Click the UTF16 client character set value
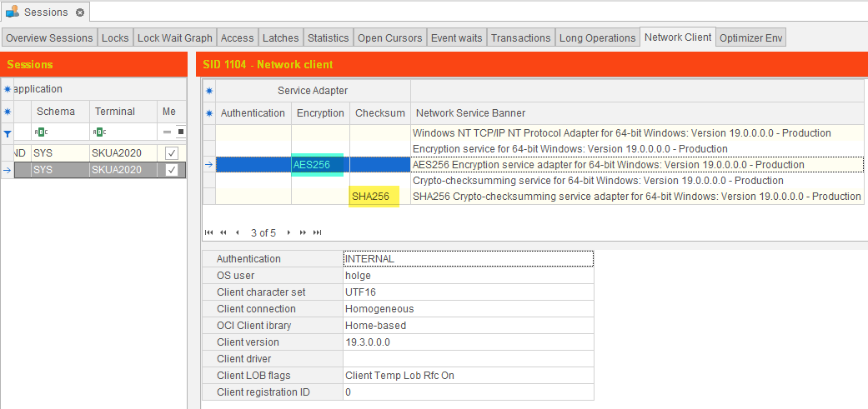Screen dimensions: 868x409 pos(469,292)
